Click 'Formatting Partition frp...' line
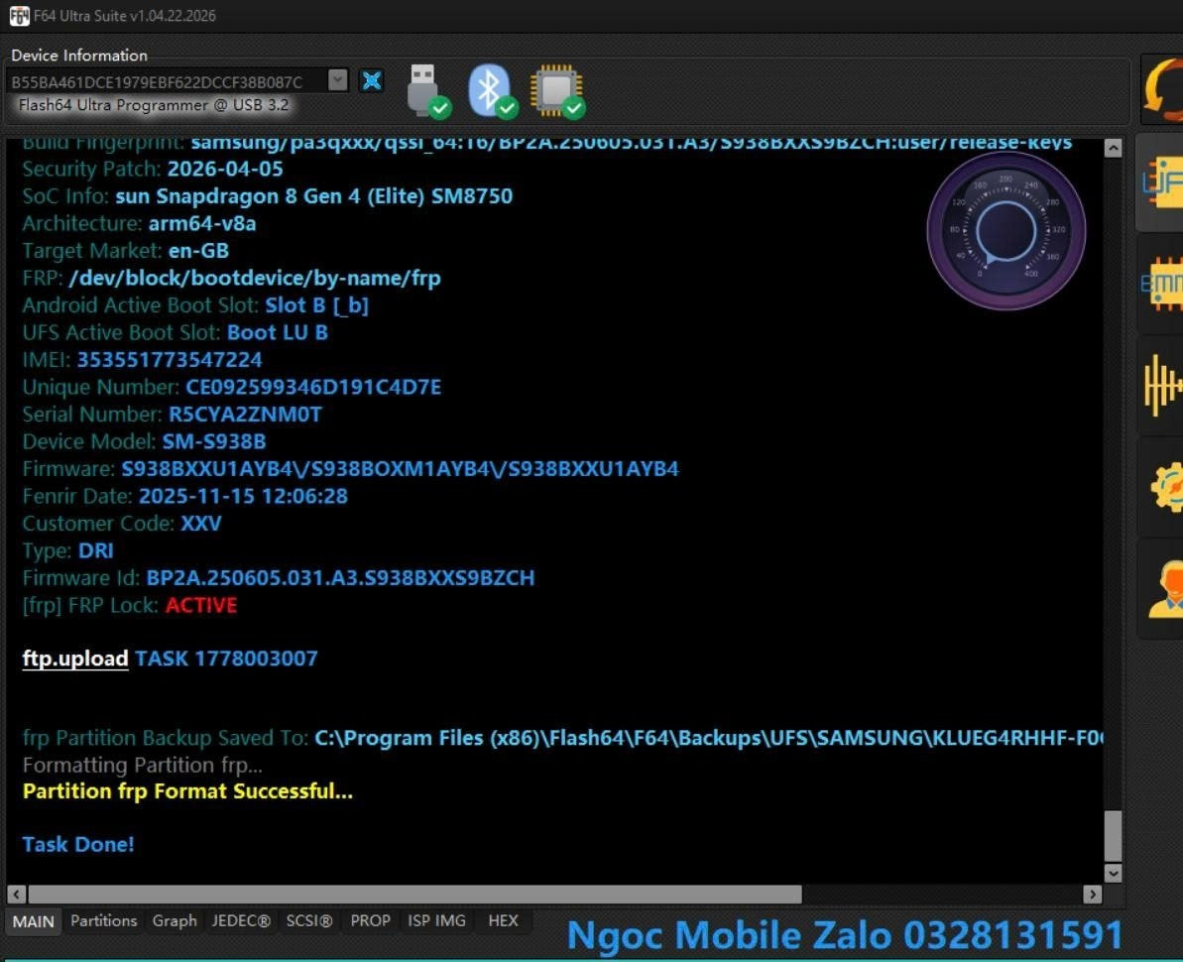Screen dimensions: 1183x962 tap(143, 765)
